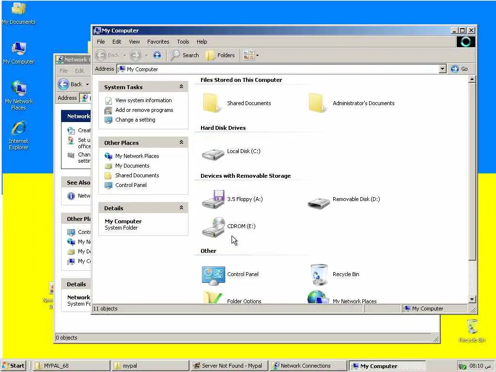Click the Views toolbar icon
The image size is (496, 372).
[x=248, y=55]
